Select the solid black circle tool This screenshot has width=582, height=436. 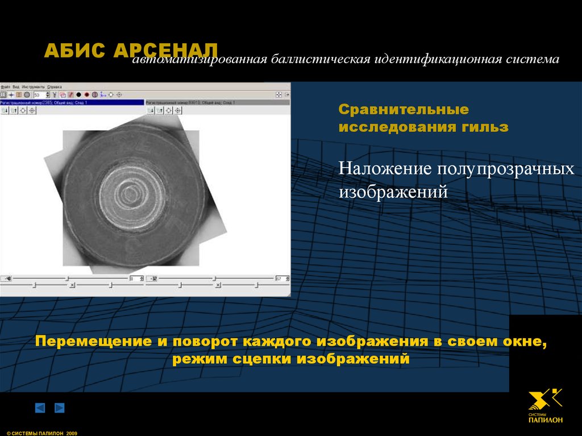(x=78, y=94)
